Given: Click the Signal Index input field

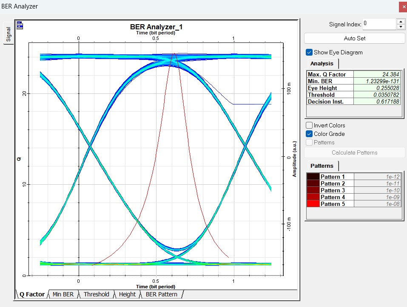Looking at the screenshot, I should [379, 24].
